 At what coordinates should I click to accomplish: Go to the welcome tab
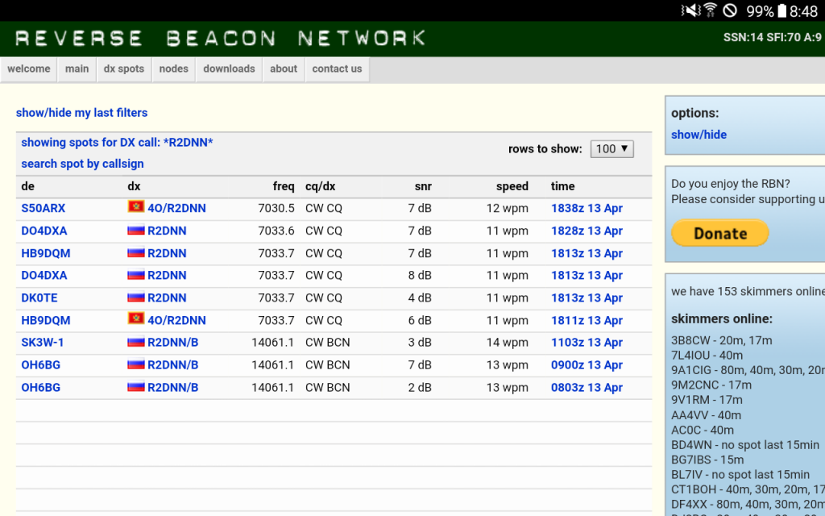click(29, 69)
